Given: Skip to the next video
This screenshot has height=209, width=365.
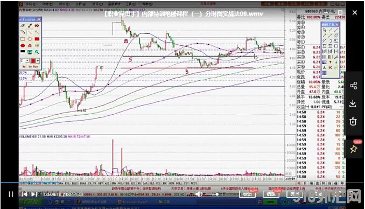Looking at the screenshot, I should 34,194.
